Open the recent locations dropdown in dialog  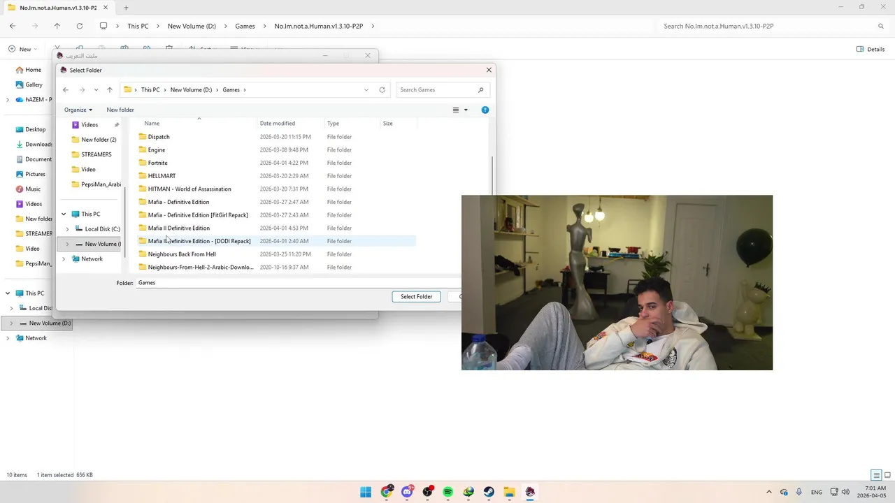(x=96, y=89)
